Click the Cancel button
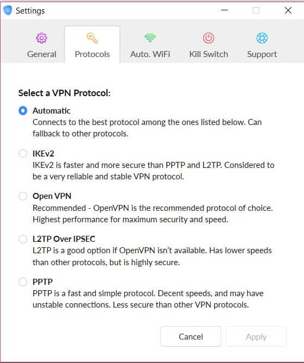 click(x=191, y=336)
